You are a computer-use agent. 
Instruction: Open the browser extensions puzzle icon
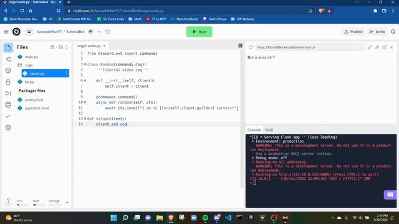coord(375,11)
